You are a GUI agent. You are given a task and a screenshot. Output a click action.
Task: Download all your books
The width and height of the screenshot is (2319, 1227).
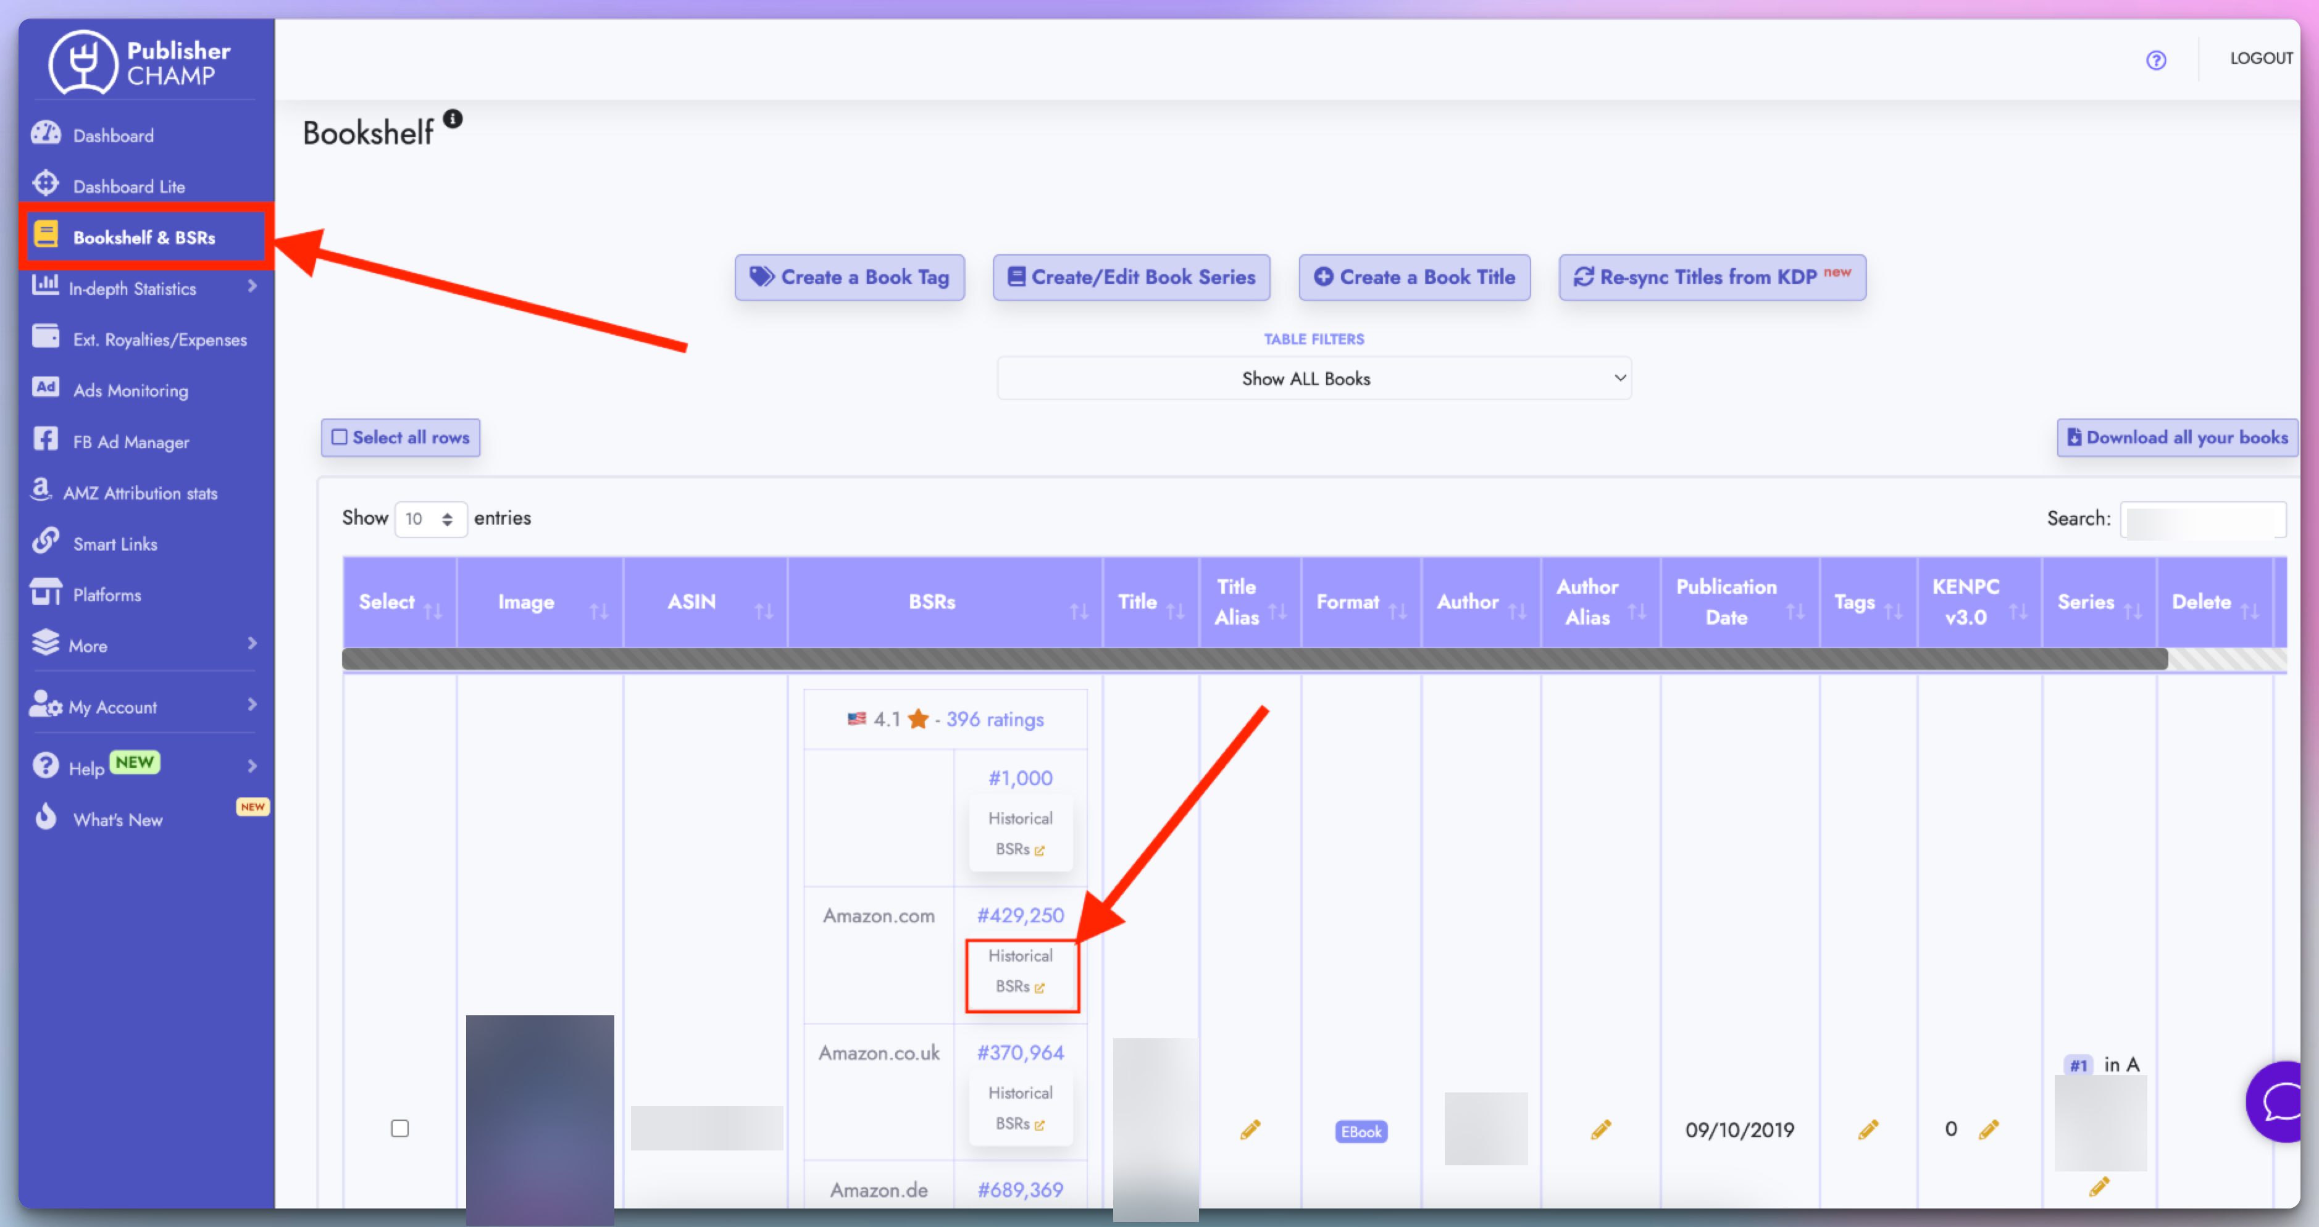point(2177,438)
